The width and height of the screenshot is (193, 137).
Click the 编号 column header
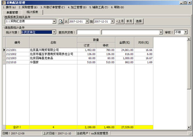17,43
